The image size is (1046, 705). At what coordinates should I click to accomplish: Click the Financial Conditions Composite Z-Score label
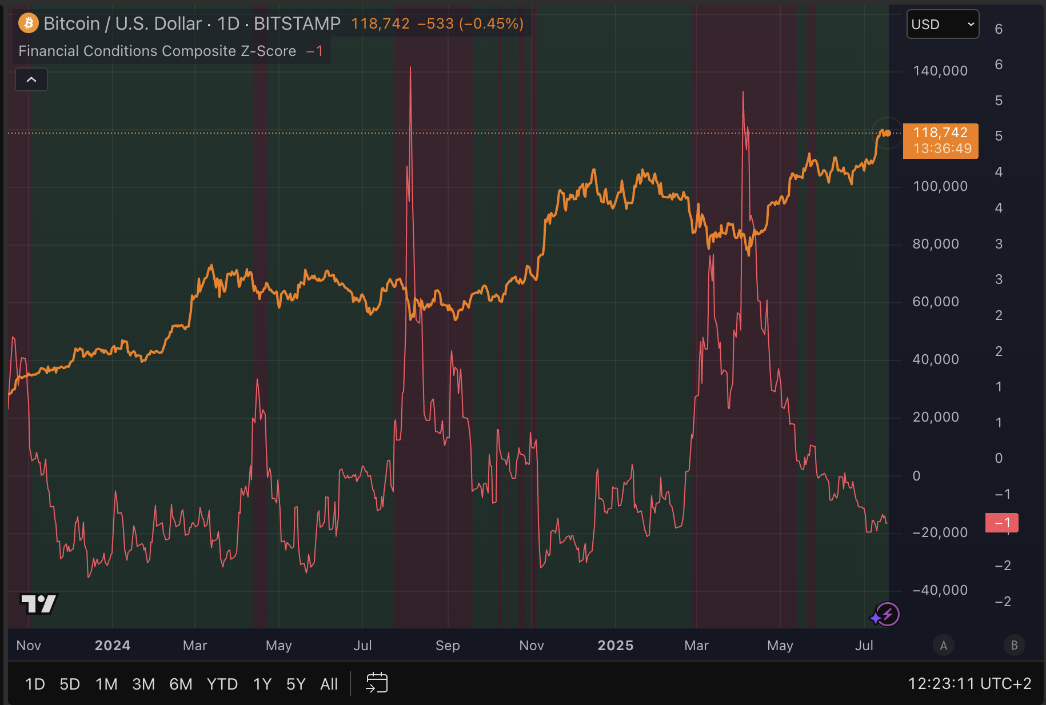click(x=157, y=51)
